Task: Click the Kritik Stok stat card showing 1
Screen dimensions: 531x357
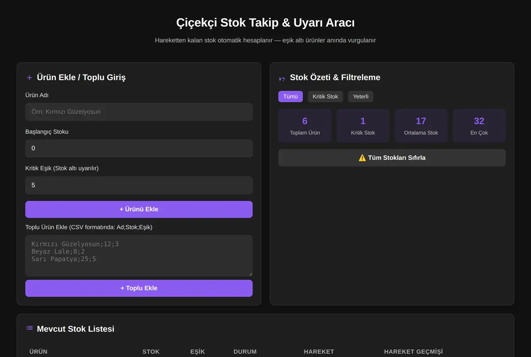Action: pyautogui.click(x=363, y=126)
